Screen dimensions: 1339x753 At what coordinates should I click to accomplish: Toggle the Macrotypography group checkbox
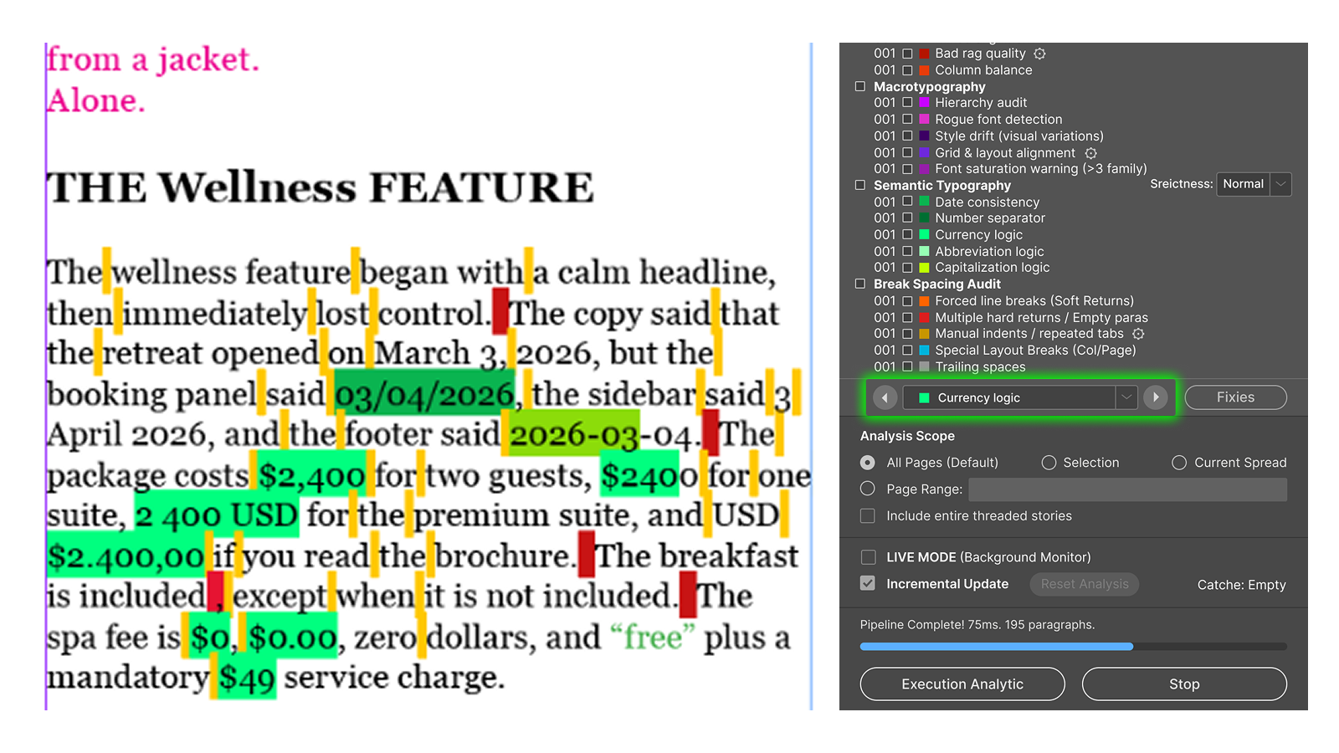860,87
